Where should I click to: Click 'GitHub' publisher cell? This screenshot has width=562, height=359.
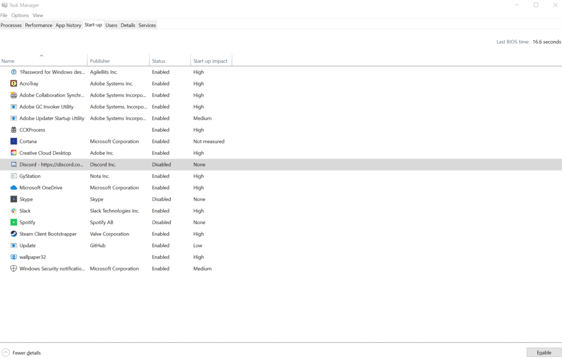(97, 246)
